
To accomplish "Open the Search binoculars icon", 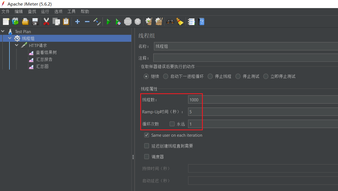I will tap(170, 21).
